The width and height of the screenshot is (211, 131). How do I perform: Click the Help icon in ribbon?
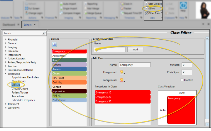(x=183, y=6)
